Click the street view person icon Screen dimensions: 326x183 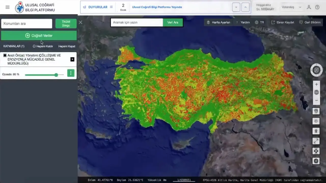coord(316,131)
